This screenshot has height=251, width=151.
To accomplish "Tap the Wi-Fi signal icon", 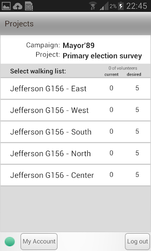I will coord(93,6).
